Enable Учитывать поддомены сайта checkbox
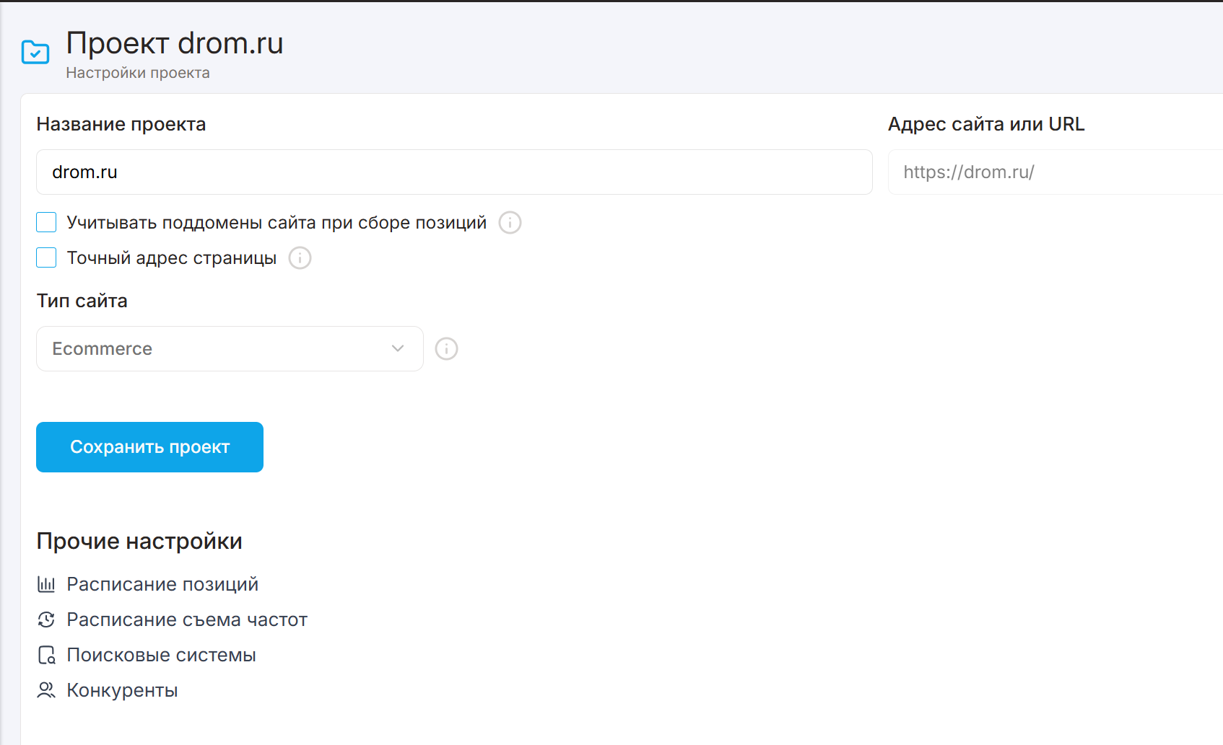 tap(46, 222)
